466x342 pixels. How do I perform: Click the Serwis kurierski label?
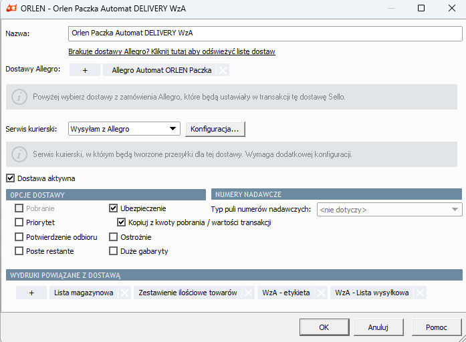pos(31,129)
